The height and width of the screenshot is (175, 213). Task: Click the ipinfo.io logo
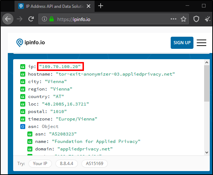(31, 43)
